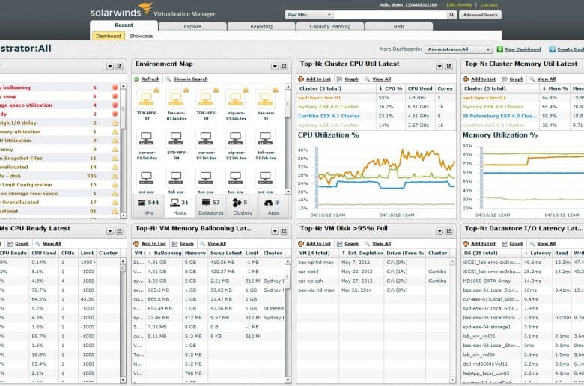Switch to the Reporting tab

pos(261,26)
